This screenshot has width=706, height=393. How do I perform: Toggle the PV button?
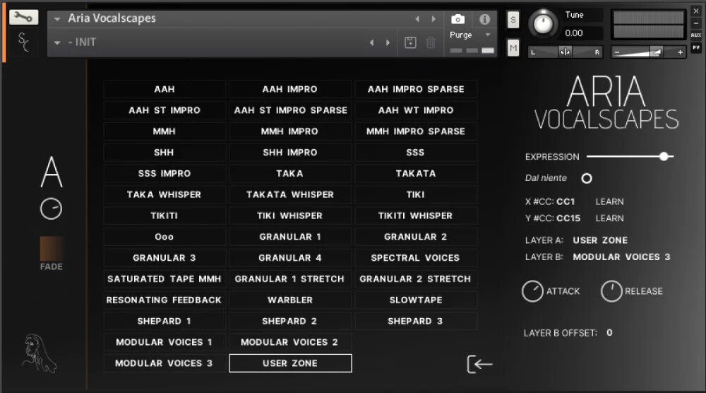695,47
